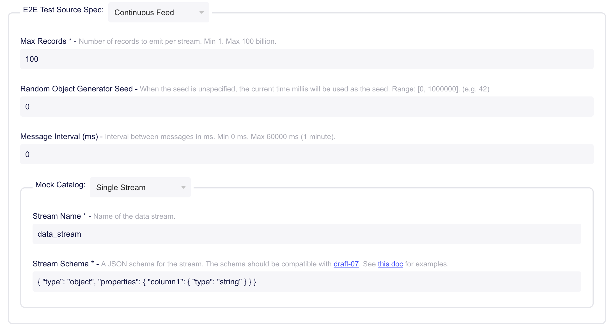This screenshot has width=615, height=332.
Task: Expand the Single Stream dropdown
Action: click(140, 187)
